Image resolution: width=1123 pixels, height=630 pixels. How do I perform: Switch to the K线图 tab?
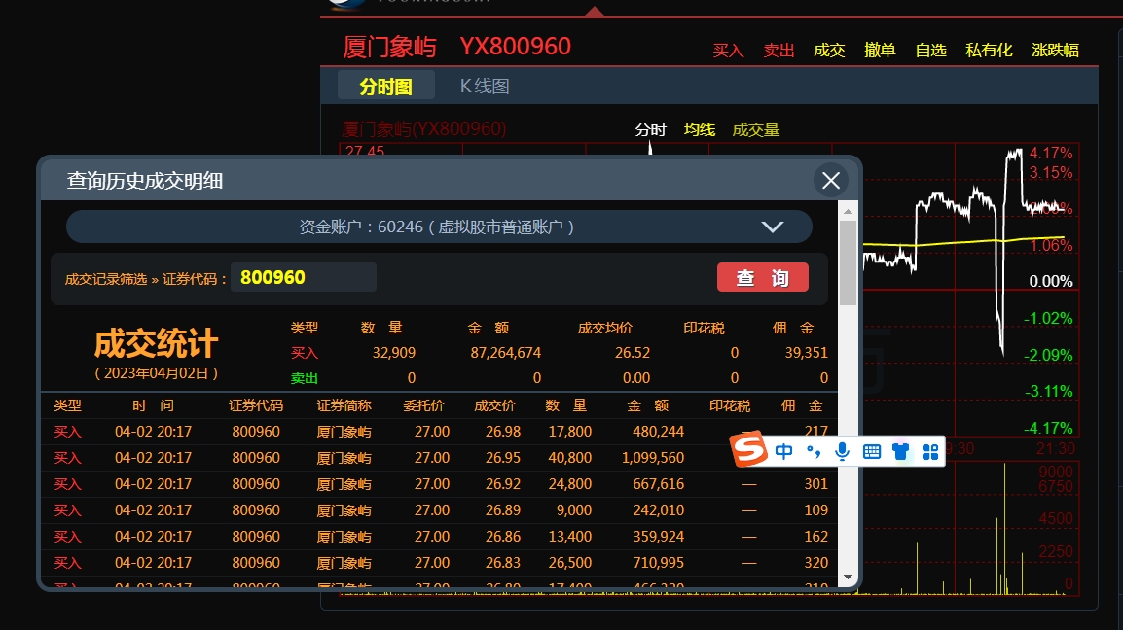coord(485,87)
